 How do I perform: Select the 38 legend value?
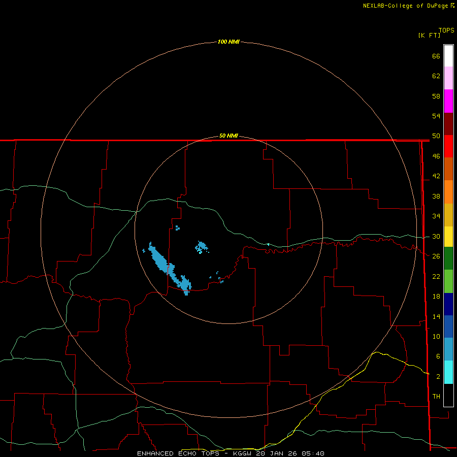[436, 196]
